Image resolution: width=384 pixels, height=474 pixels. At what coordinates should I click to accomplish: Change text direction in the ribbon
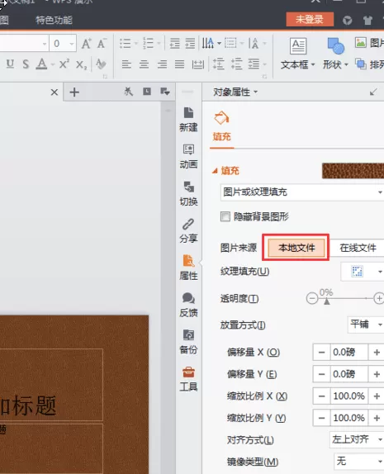click(211, 43)
